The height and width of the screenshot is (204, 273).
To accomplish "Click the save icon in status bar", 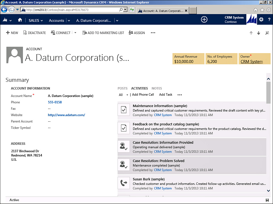I will pos(267,200).
